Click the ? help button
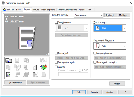 [x=125, y=92]
